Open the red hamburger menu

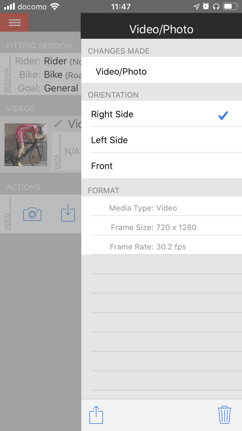[14, 22]
